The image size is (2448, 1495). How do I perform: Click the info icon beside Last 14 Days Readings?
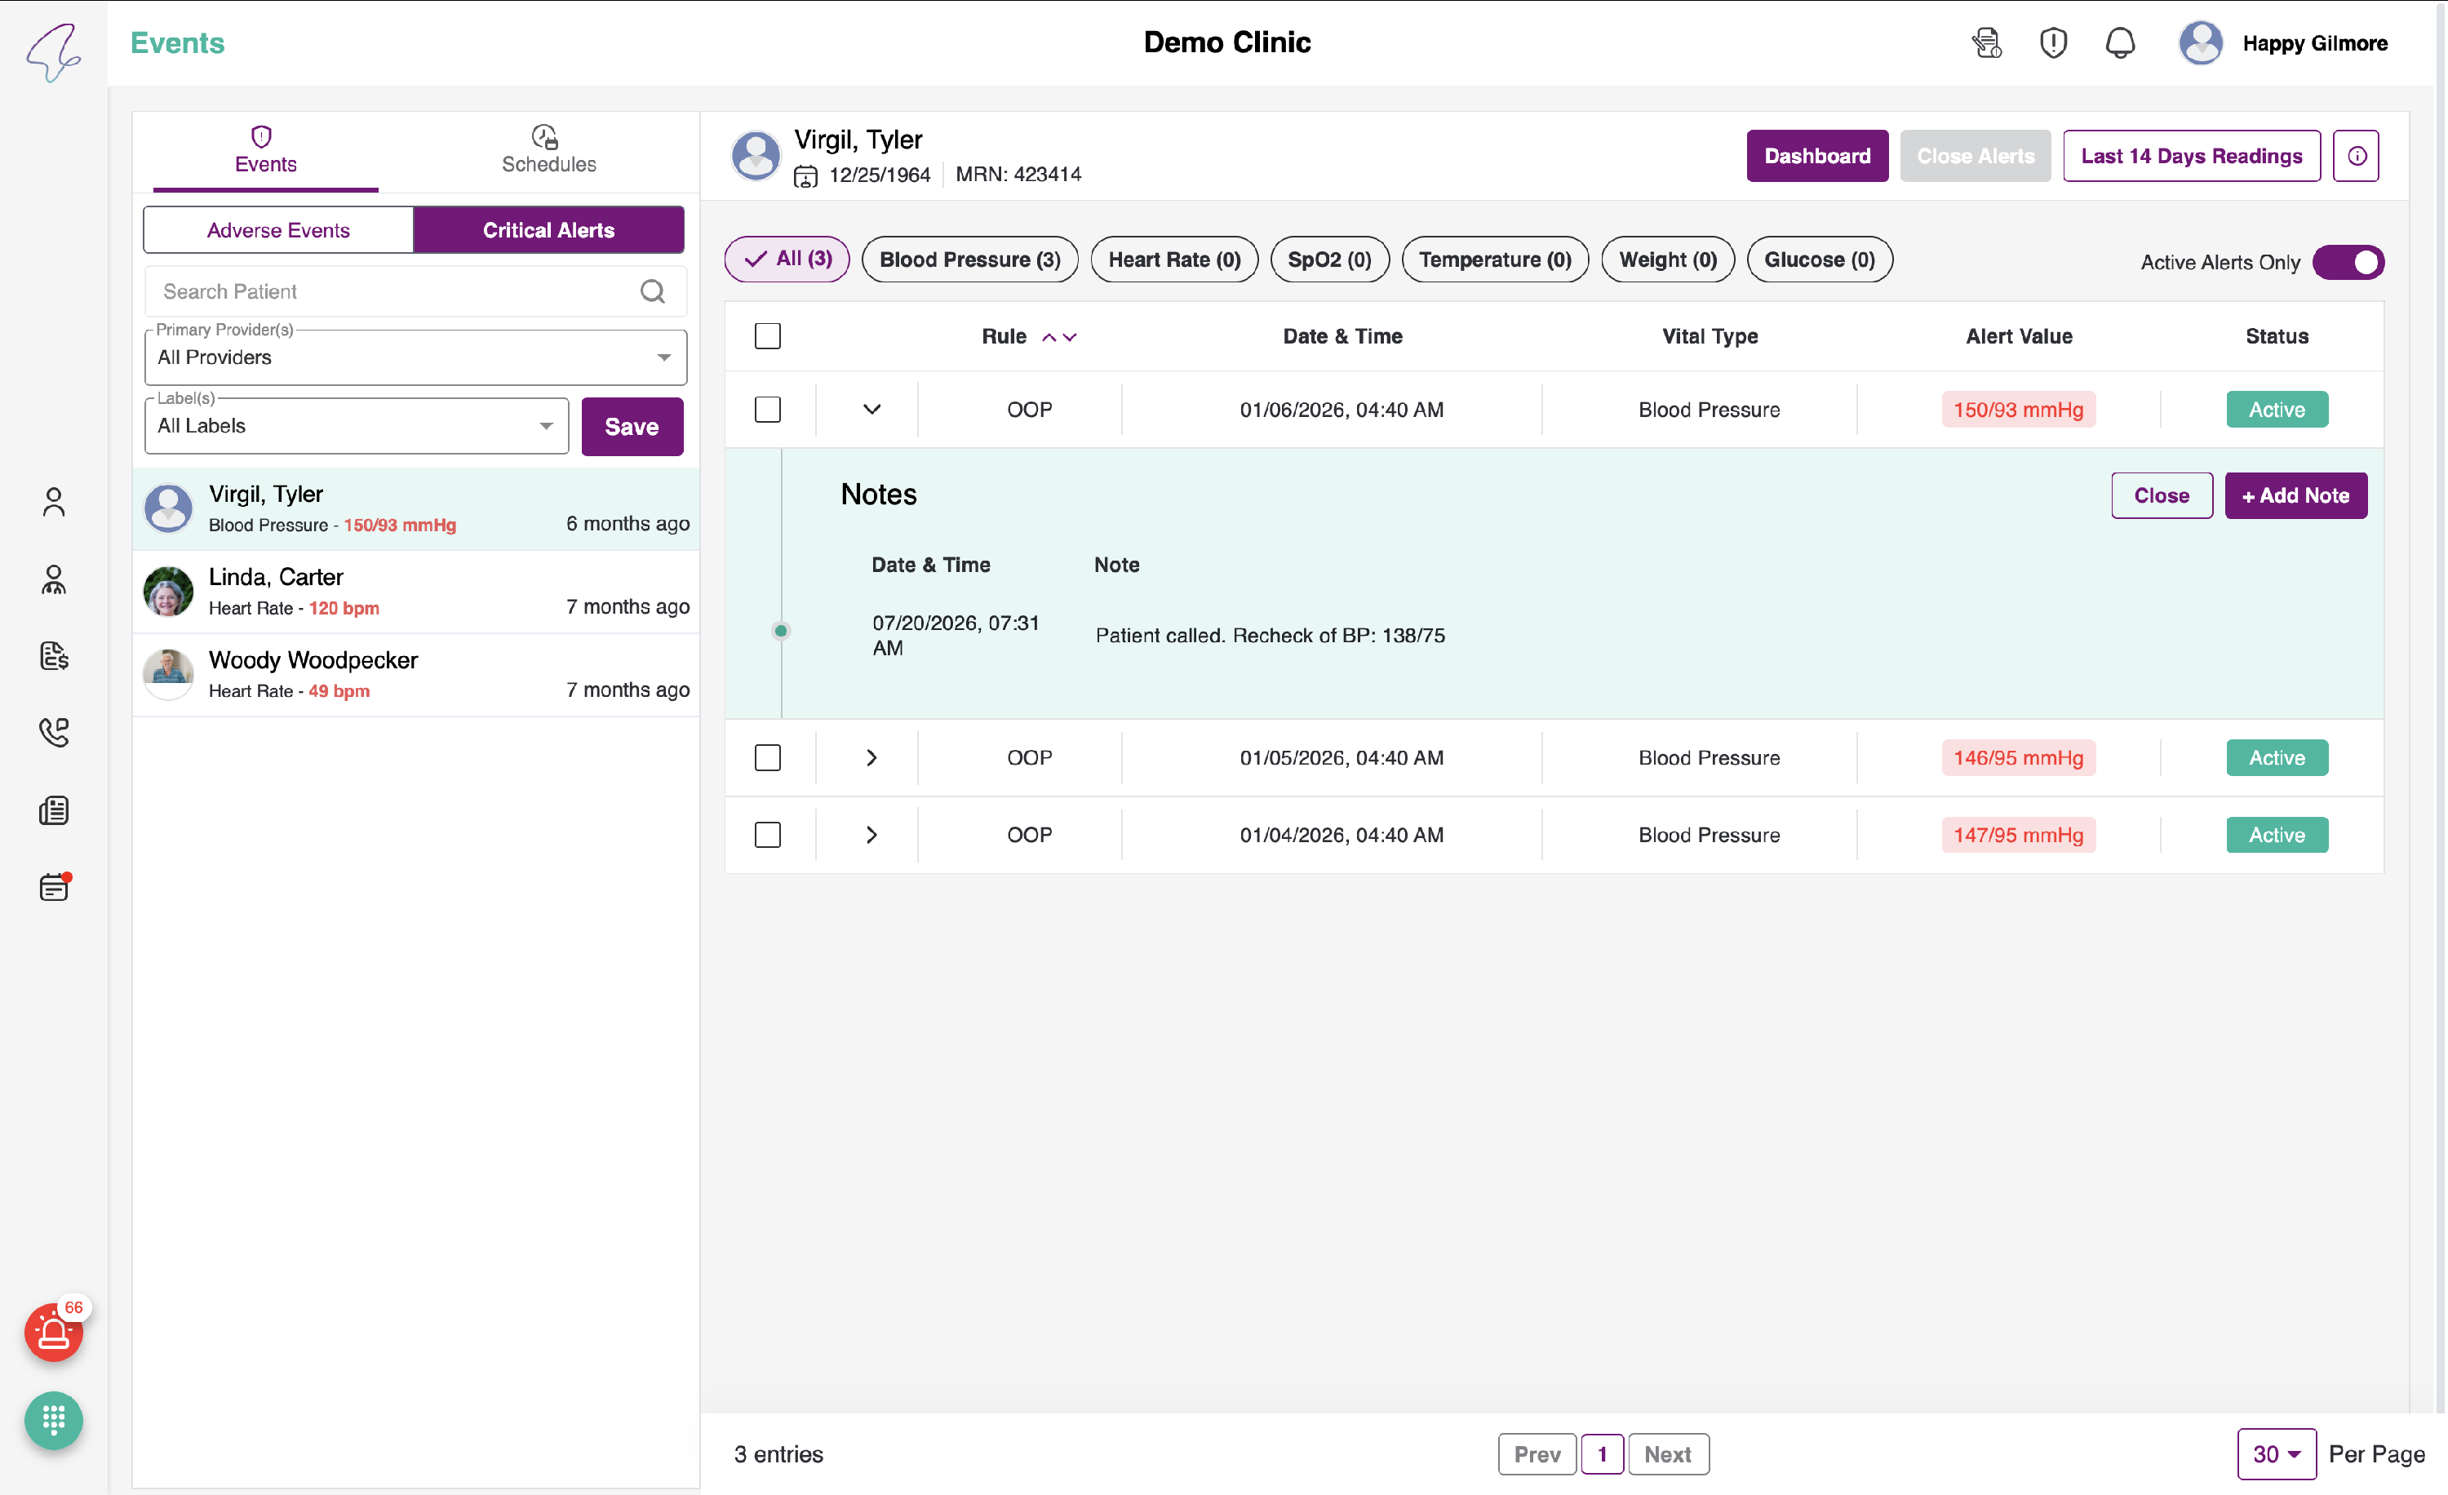pyautogui.click(x=2357, y=156)
